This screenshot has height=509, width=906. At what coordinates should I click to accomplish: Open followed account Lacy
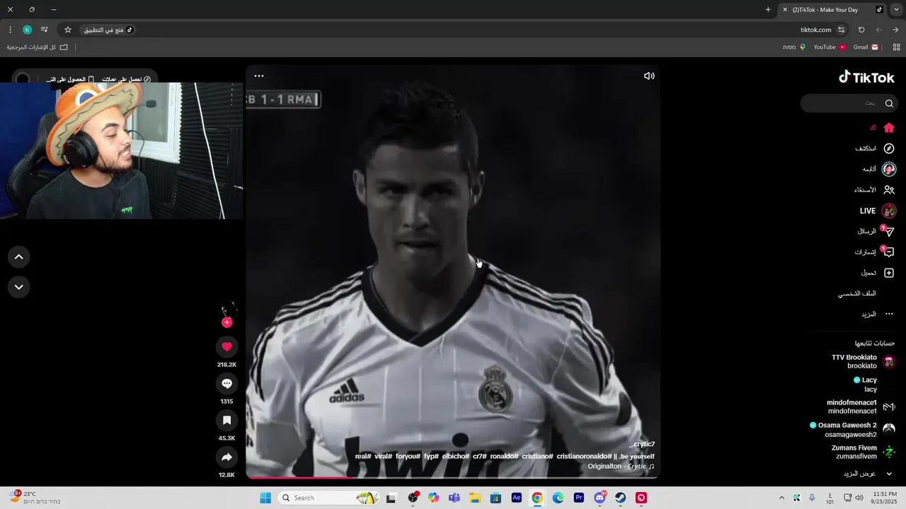click(874, 384)
